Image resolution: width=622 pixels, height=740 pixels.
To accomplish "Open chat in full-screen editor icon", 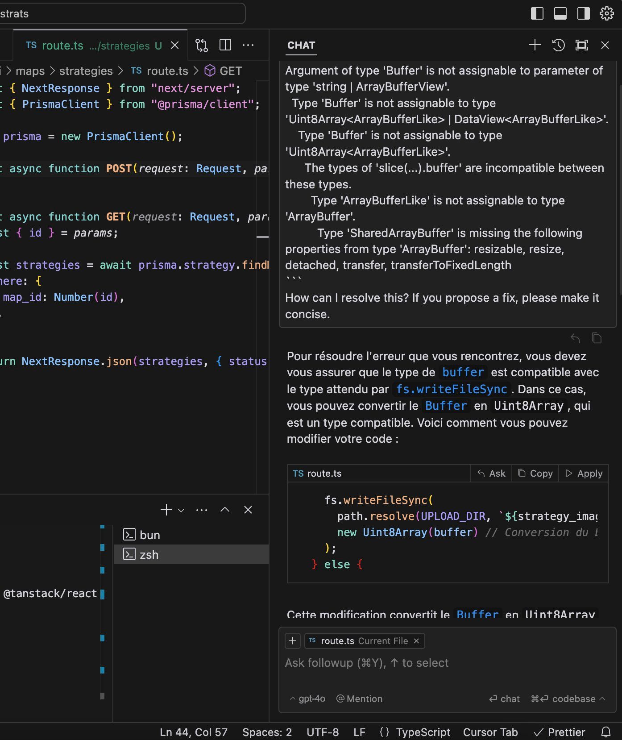I will click(x=582, y=45).
